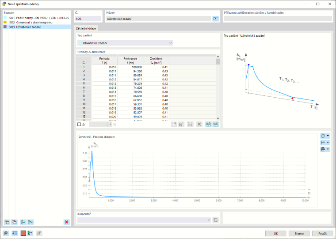Screen dimensions: 336x239
Task: Open the Typ zadání dropdown
Action: [125, 43]
